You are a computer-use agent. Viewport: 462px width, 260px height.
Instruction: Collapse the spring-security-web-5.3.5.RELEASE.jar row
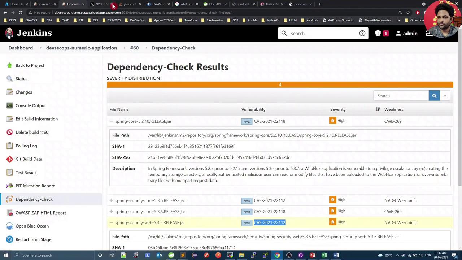click(111, 223)
